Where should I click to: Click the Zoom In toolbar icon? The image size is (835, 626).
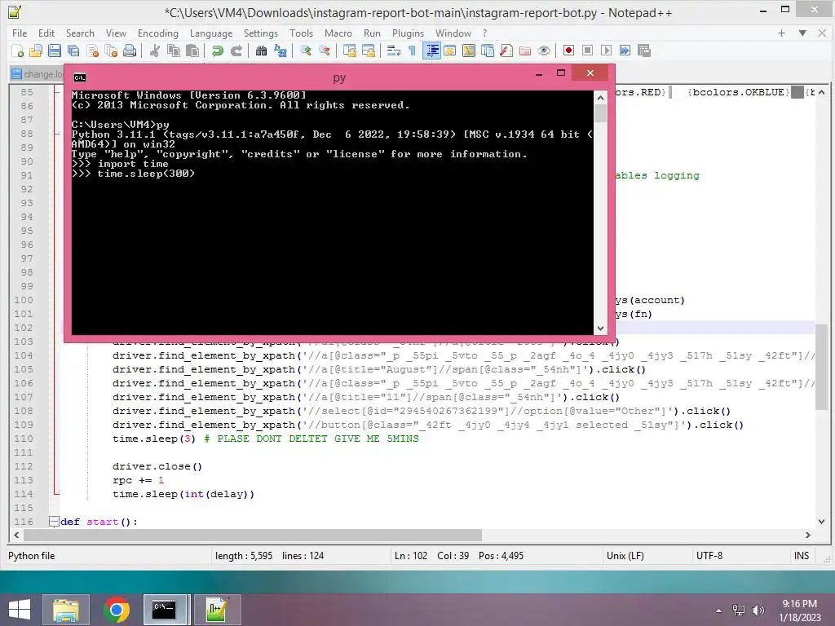(x=305, y=51)
